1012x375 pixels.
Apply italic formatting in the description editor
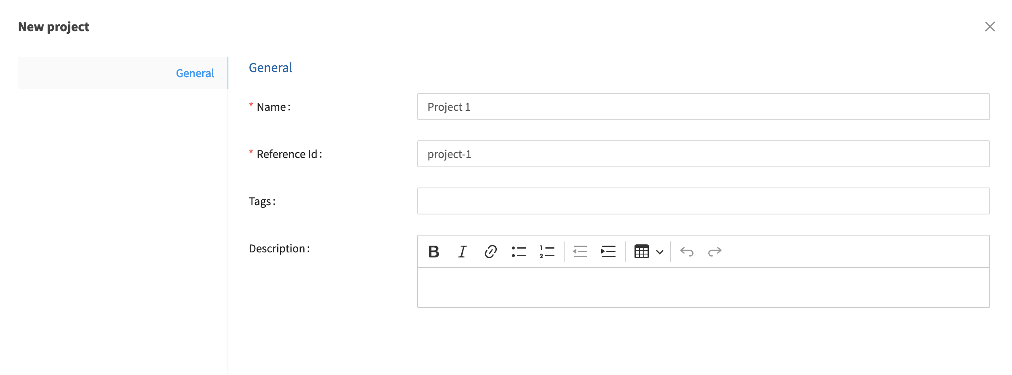(x=462, y=252)
